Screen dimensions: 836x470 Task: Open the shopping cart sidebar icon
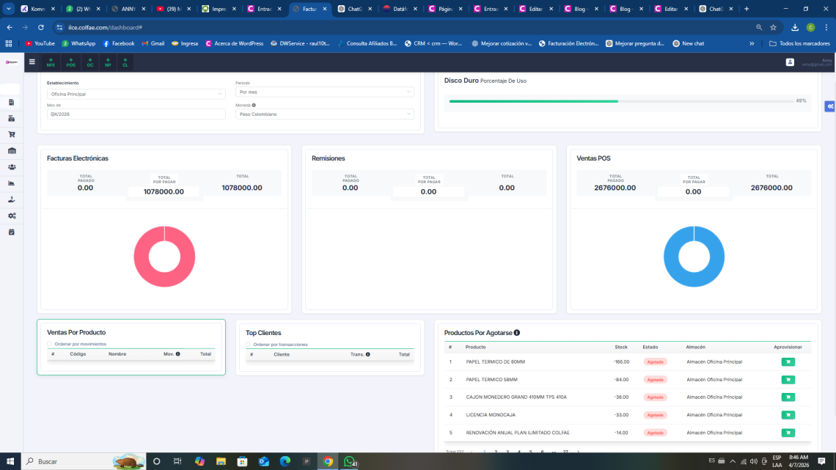pyautogui.click(x=12, y=134)
